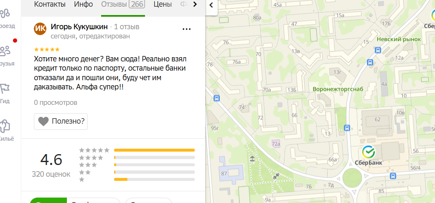
Task: Click the 'сегодня, отредактирован' review date
Action: 90,36
